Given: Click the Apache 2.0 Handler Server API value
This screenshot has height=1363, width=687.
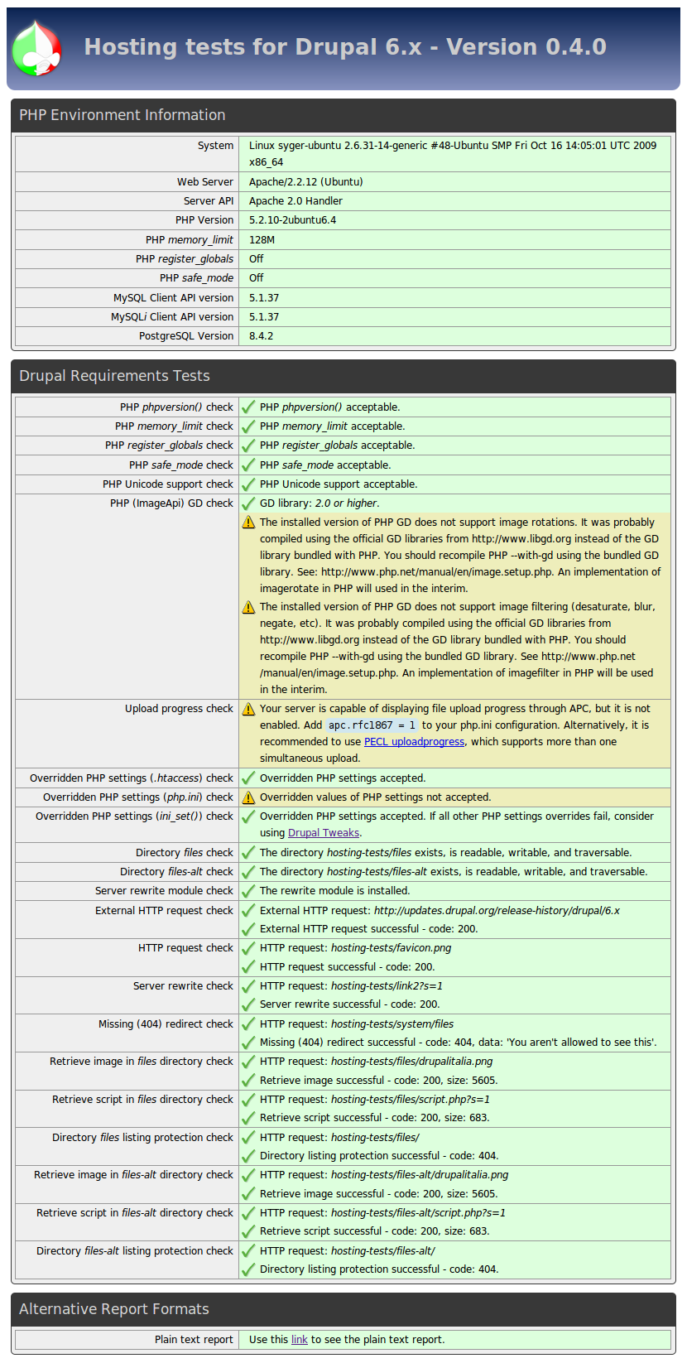Looking at the screenshot, I should point(295,201).
